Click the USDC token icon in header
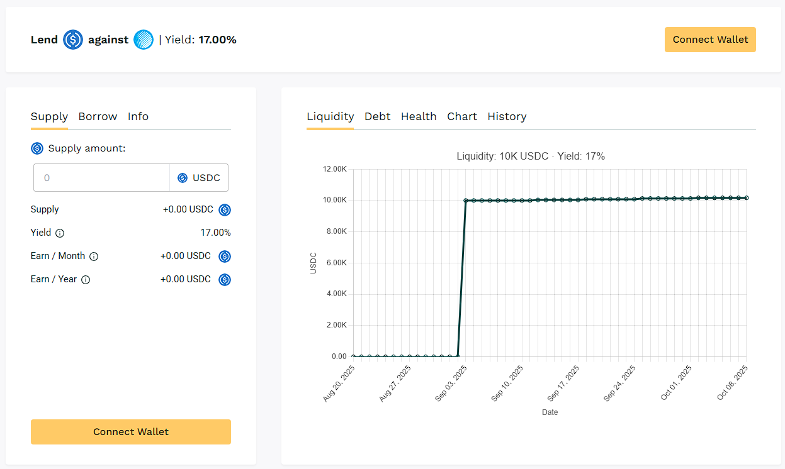The width and height of the screenshot is (785, 469). (73, 40)
